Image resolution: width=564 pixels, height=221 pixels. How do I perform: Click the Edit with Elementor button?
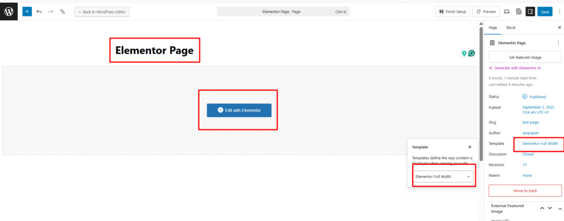tap(239, 110)
